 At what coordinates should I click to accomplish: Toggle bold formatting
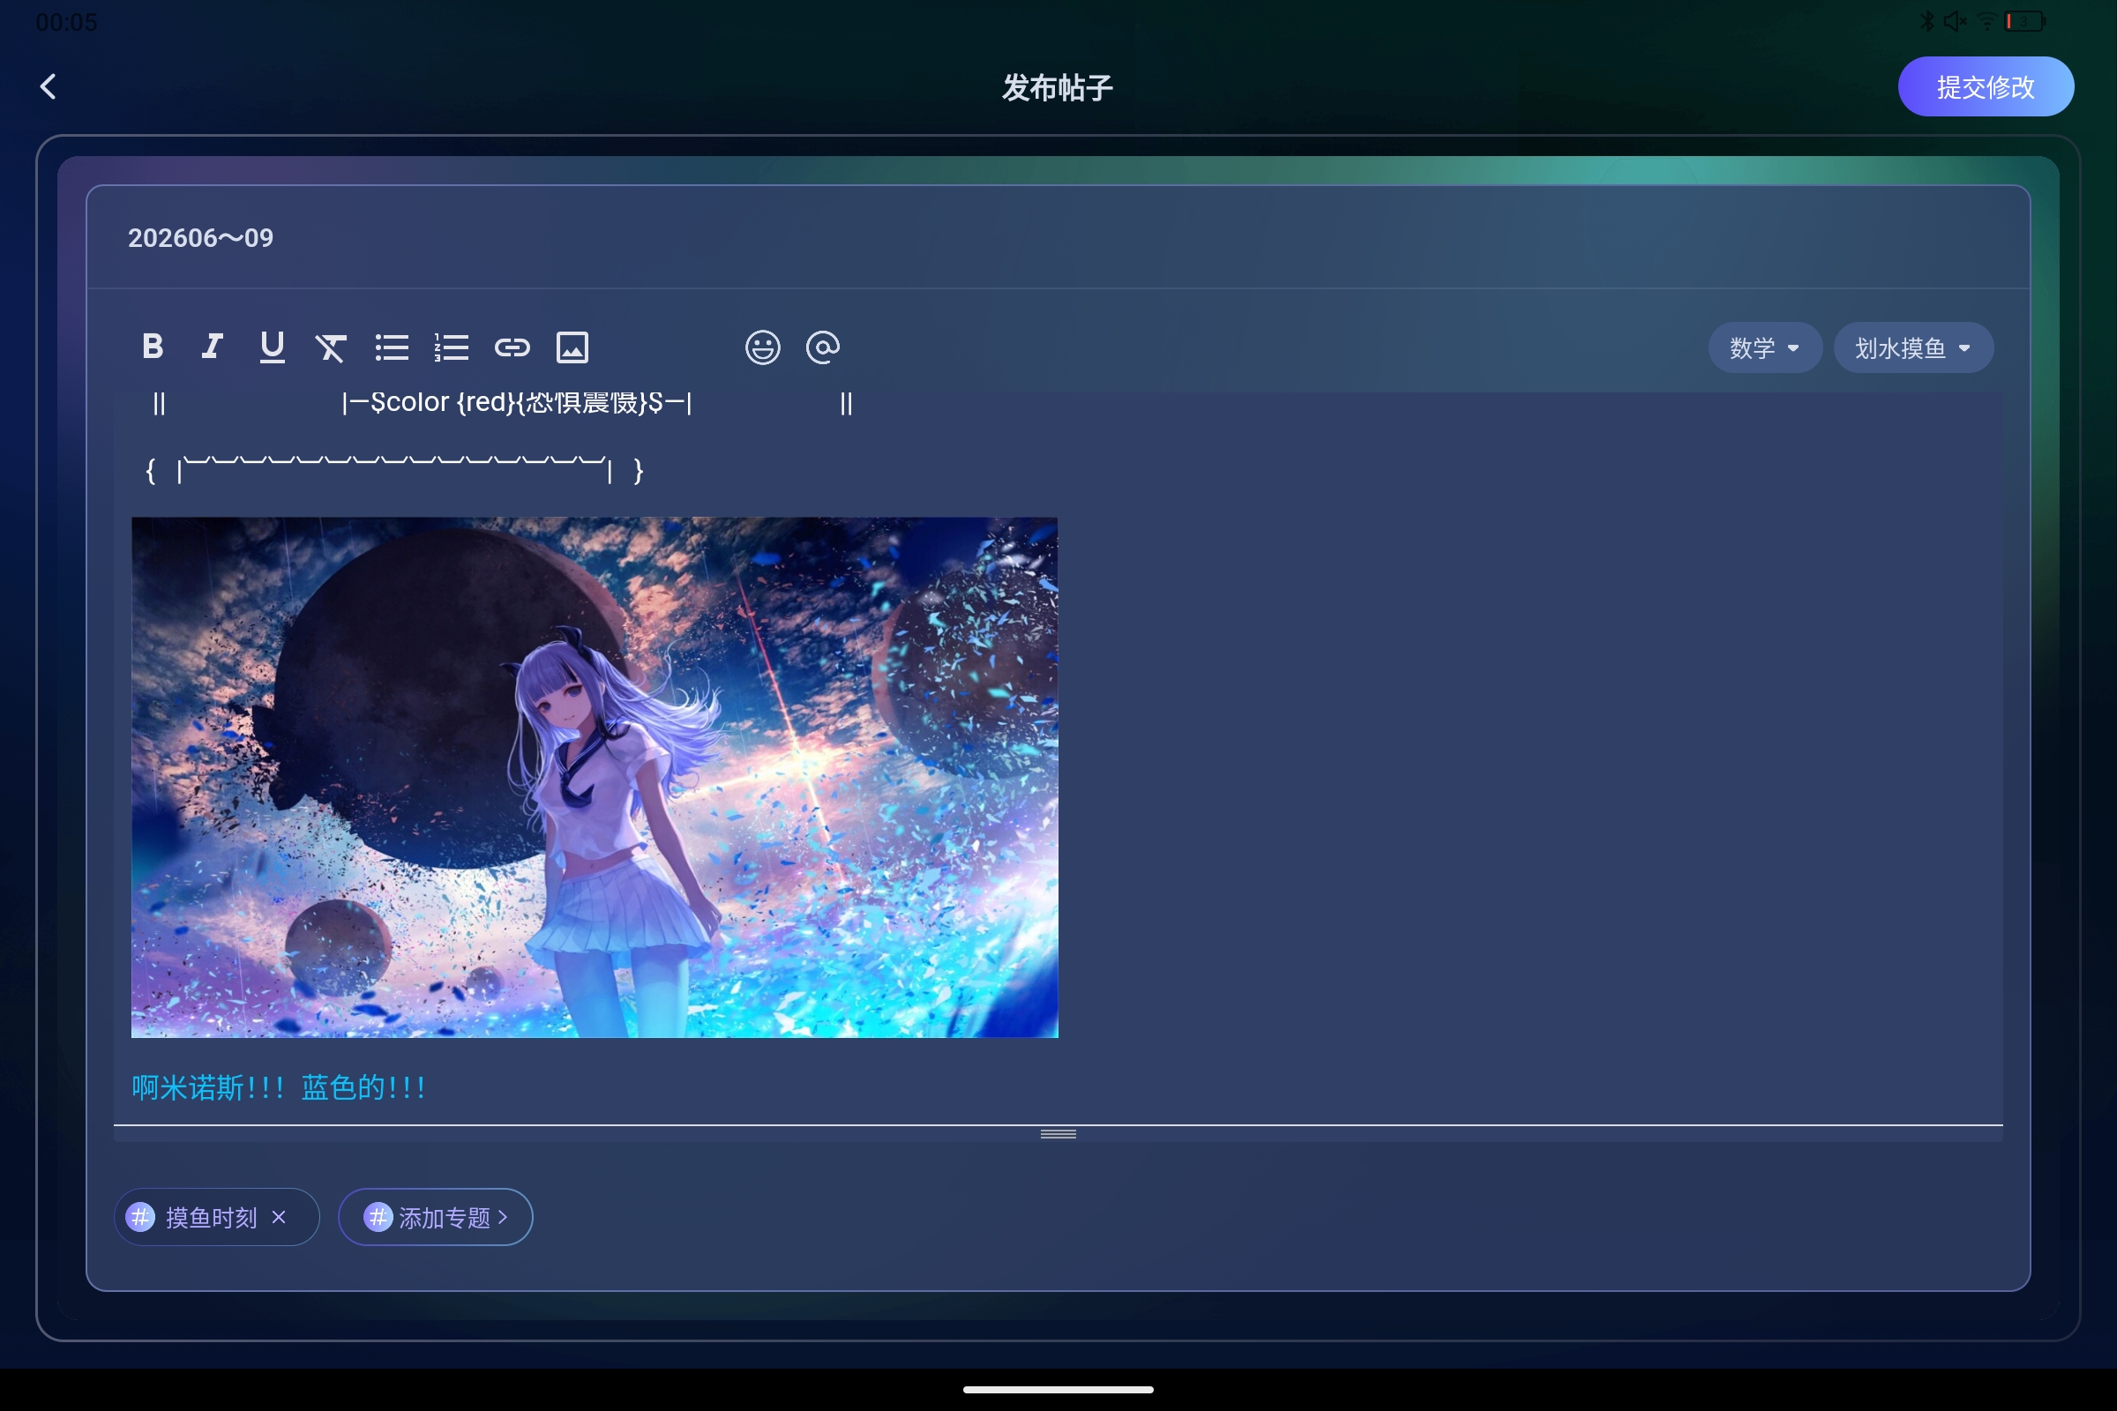[153, 347]
